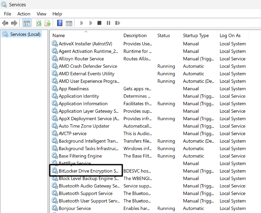Open Help via blue question mark icon
This screenshot has height=213, width=261.
60,23
